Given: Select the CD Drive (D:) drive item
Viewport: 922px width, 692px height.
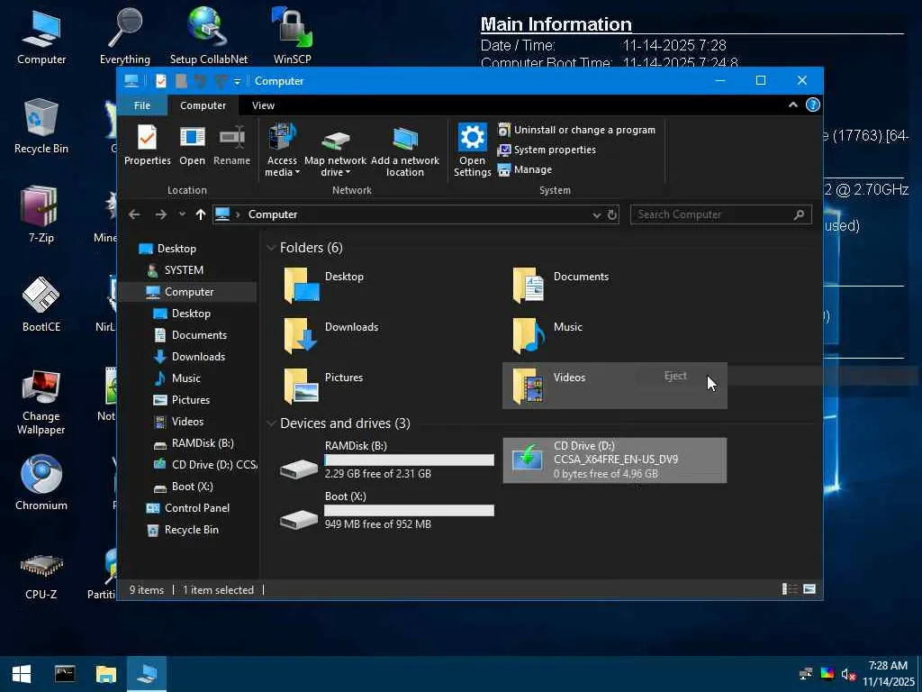Looking at the screenshot, I should (x=615, y=460).
